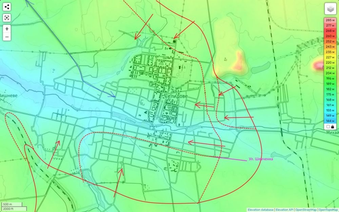
Task: Zoom in with the plus button
Action: point(7,29)
